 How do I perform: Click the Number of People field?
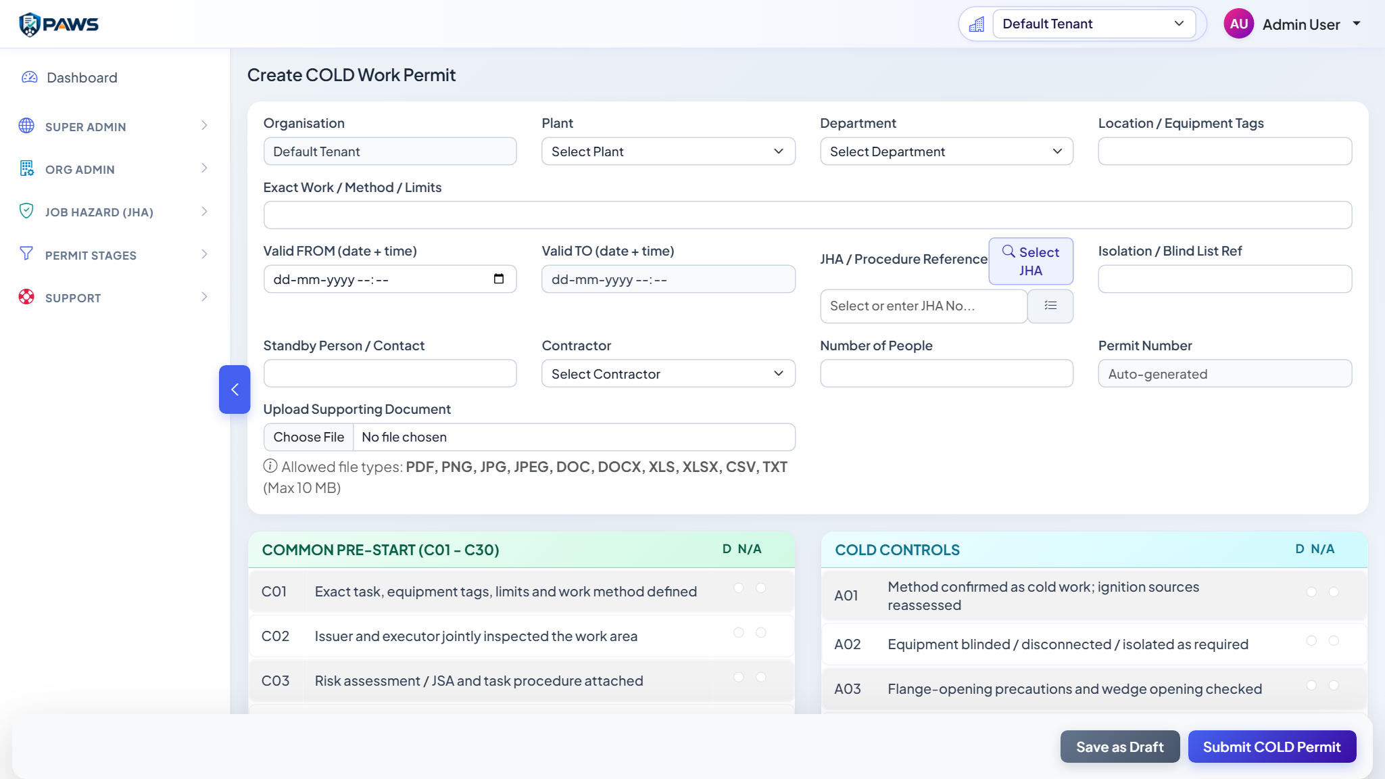tap(946, 373)
